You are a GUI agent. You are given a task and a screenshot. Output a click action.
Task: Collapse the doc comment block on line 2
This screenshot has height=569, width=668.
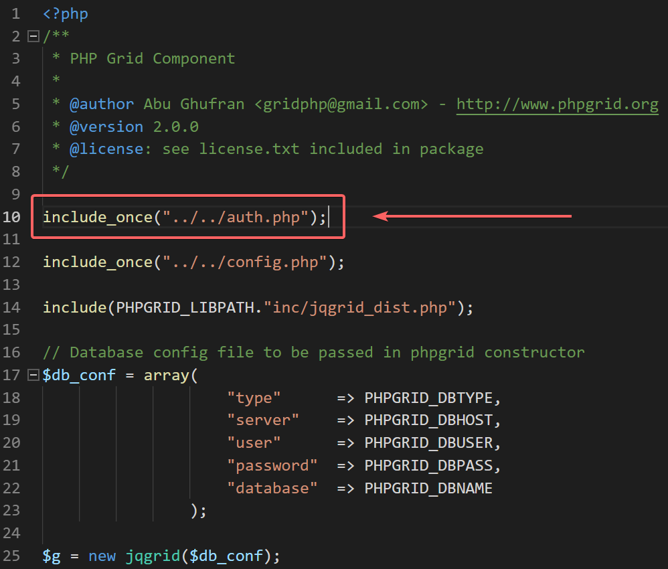coord(32,36)
